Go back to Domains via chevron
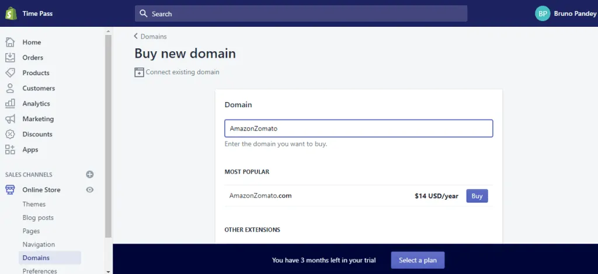The image size is (598, 274). (x=137, y=36)
